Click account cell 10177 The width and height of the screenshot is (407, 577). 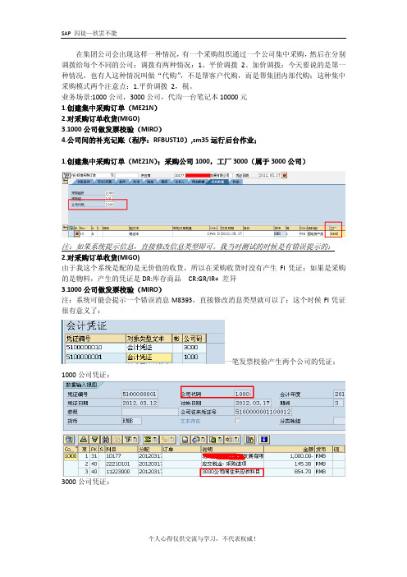[x=121, y=456]
